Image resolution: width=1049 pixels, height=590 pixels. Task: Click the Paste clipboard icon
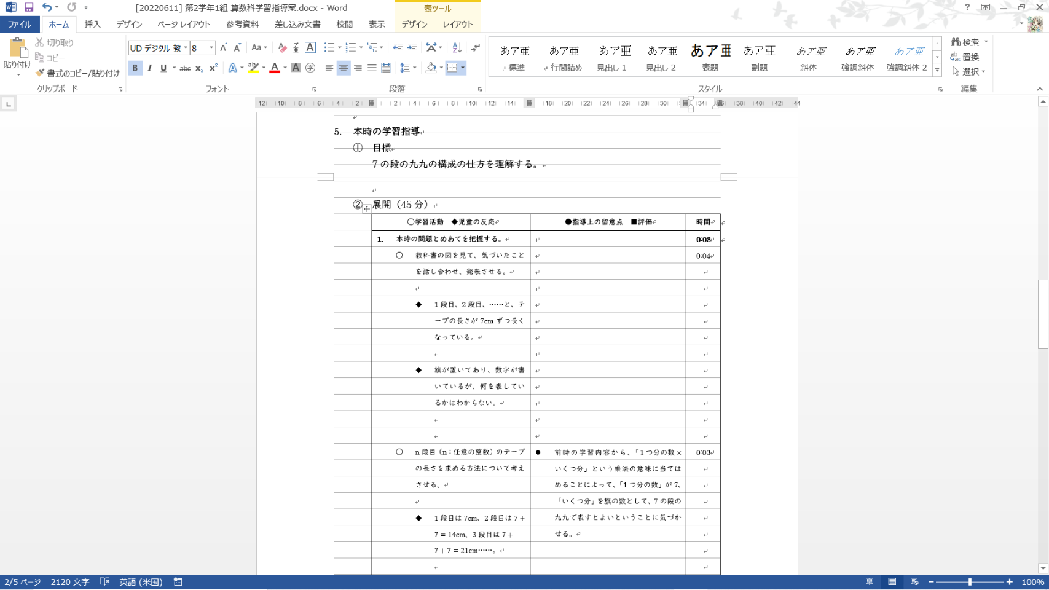click(17, 48)
